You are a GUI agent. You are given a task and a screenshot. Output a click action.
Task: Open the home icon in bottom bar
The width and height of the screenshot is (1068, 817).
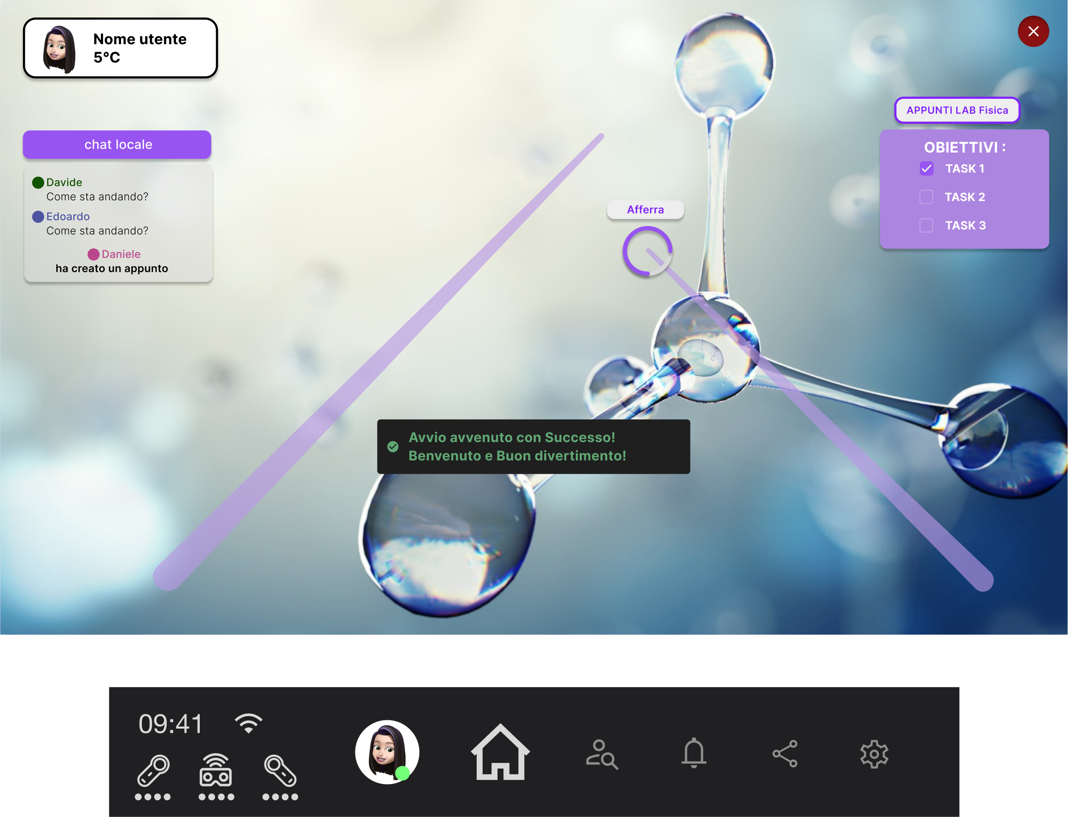pyautogui.click(x=500, y=753)
